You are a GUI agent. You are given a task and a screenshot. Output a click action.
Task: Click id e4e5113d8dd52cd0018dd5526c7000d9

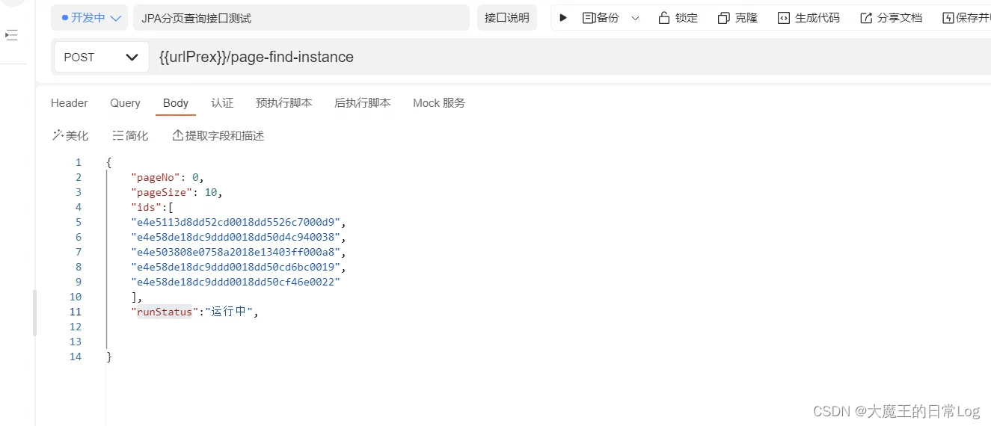tap(236, 222)
